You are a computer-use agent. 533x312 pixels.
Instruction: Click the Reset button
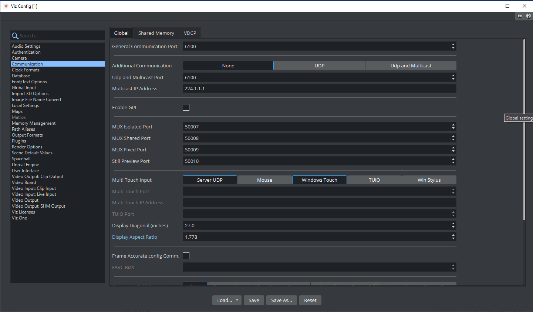click(x=310, y=300)
